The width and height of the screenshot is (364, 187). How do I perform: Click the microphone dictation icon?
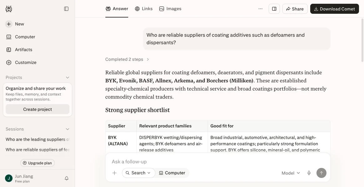[x=309, y=173]
